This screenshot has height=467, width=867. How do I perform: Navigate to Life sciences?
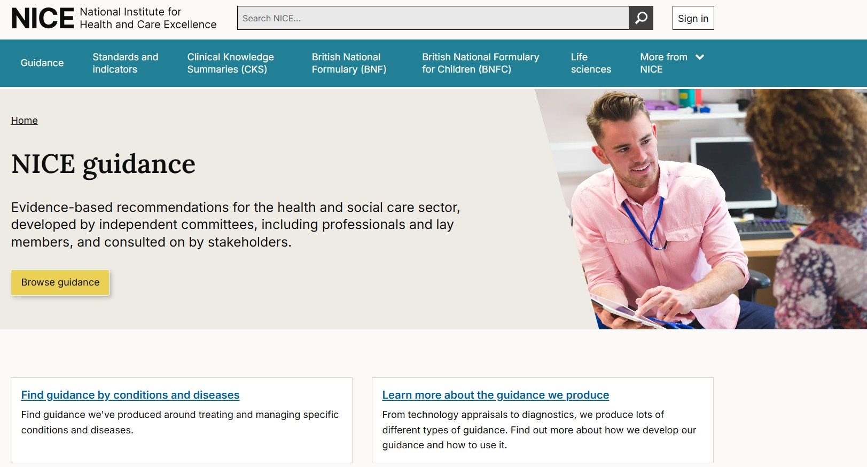(591, 63)
